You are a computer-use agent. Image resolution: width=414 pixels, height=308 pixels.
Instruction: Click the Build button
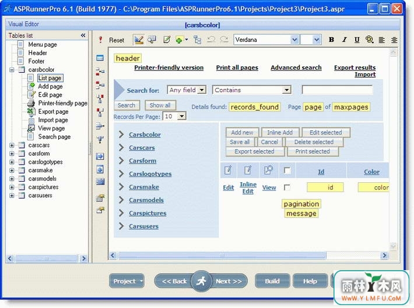click(272, 281)
